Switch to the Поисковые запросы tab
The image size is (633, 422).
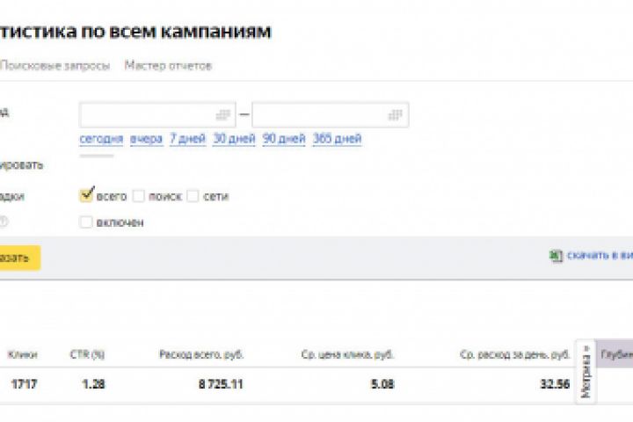click(55, 65)
